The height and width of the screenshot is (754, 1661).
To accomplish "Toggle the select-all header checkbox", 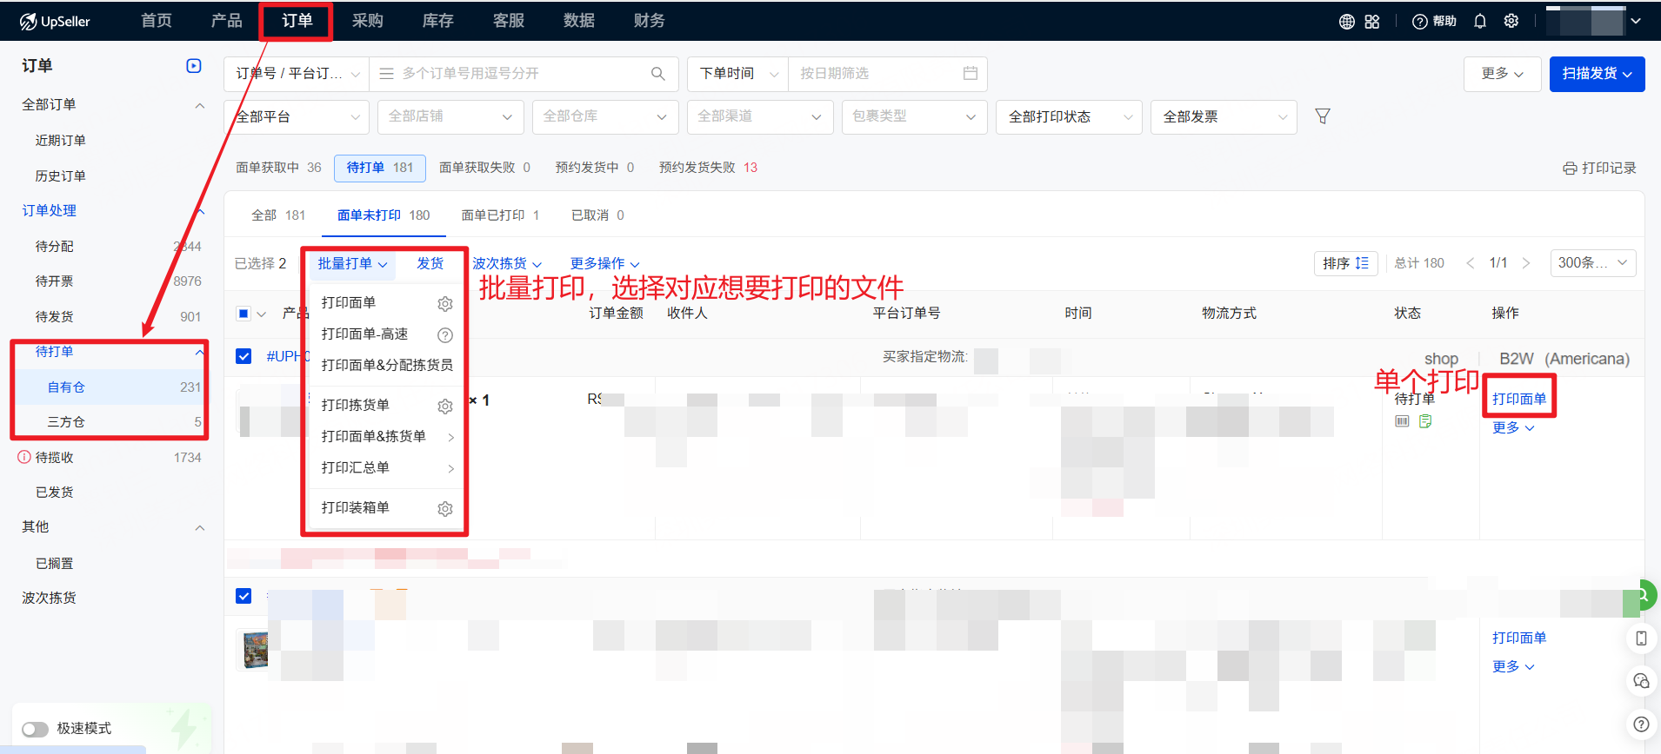I will pos(243,314).
